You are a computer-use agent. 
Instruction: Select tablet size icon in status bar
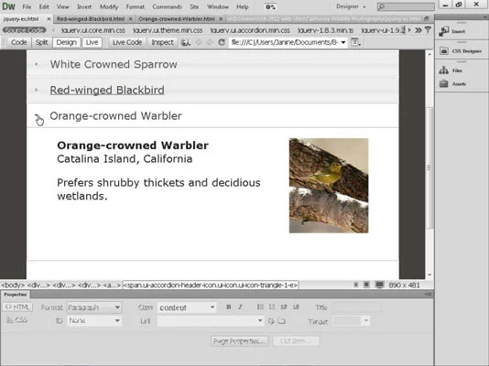click(x=366, y=285)
